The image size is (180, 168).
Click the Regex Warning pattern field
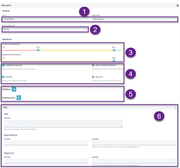(x=46, y=143)
